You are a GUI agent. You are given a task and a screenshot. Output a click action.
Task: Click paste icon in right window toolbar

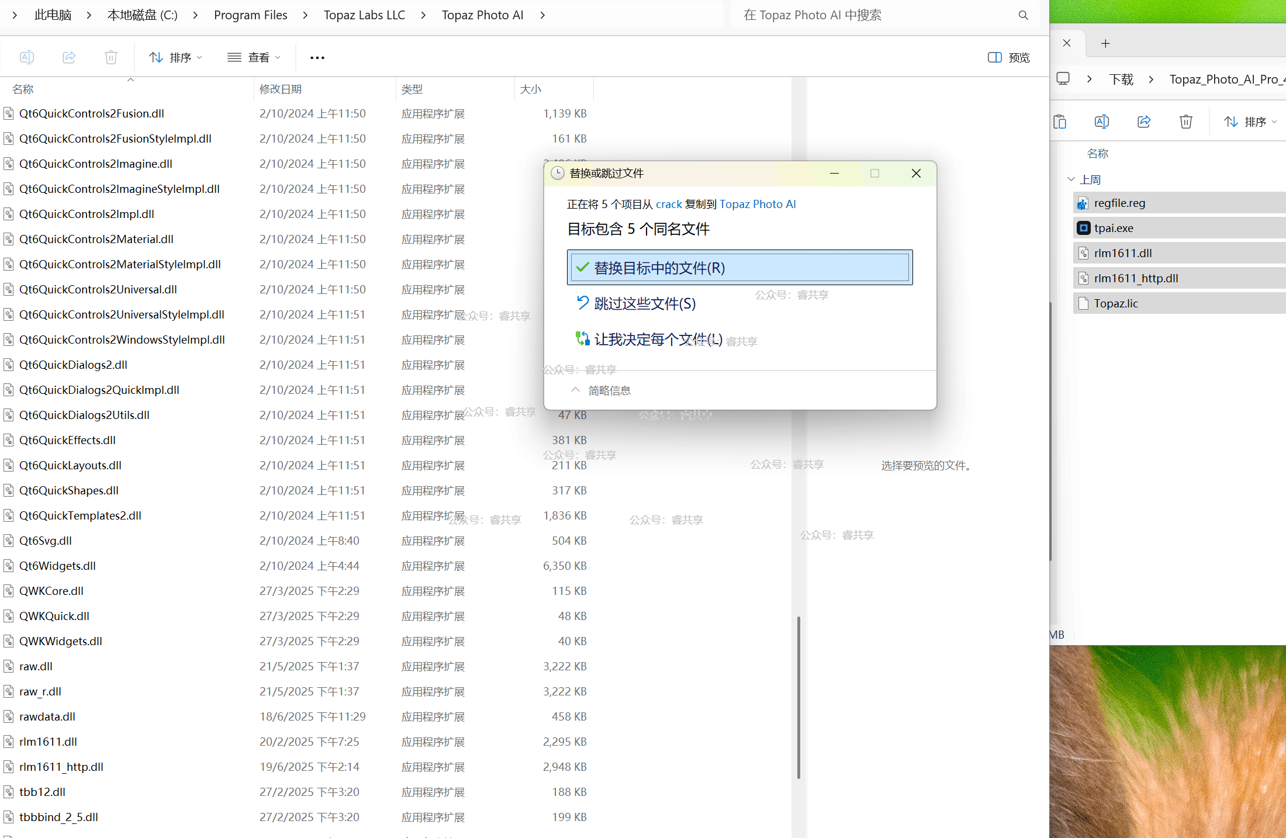pos(1060,122)
